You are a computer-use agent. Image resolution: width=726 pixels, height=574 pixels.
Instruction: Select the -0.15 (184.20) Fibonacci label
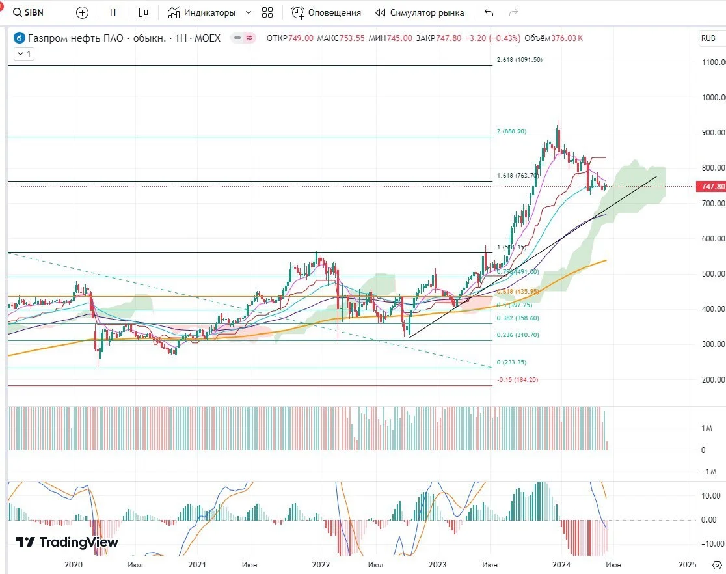(x=518, y=380)
